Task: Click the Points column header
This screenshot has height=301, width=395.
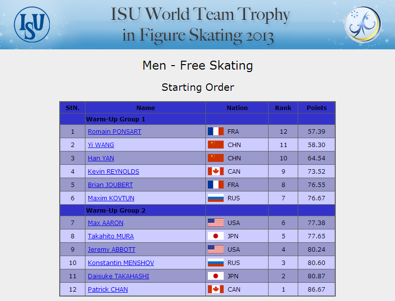Action: [316, 108]
